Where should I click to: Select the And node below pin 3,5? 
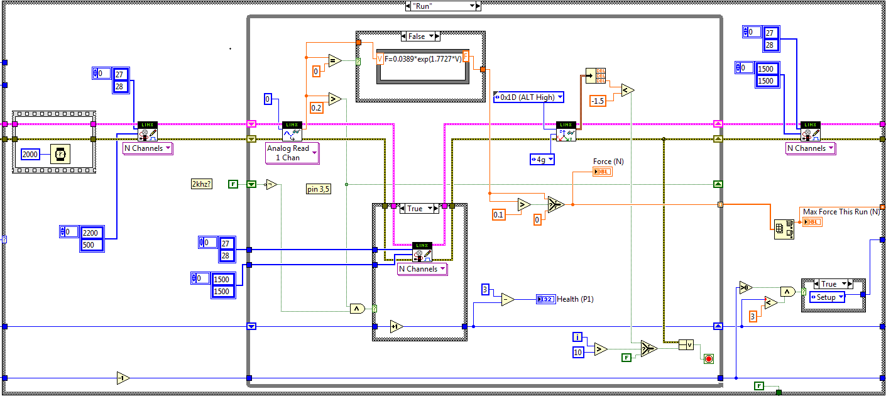click(x=357, y=308)
